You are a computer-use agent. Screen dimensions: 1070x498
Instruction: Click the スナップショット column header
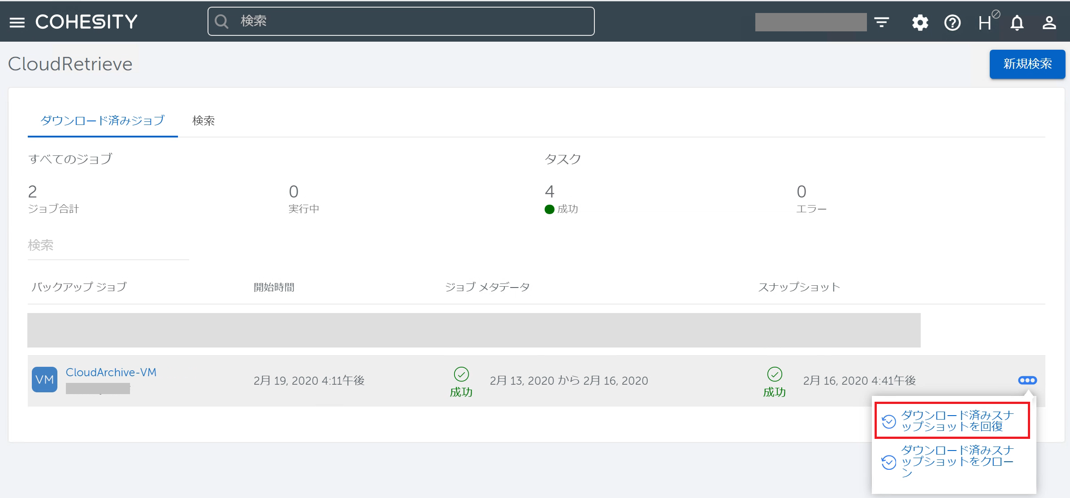tap(799, 287)
